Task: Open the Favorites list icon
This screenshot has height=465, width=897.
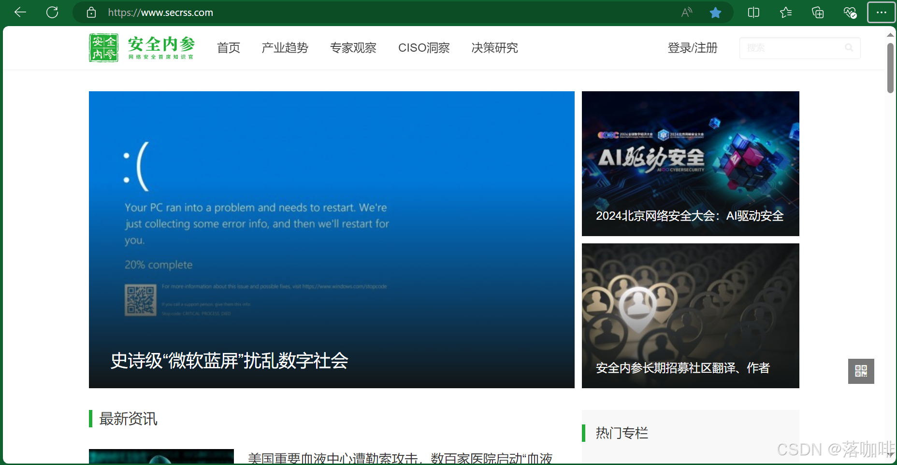Action: point(786,13)
